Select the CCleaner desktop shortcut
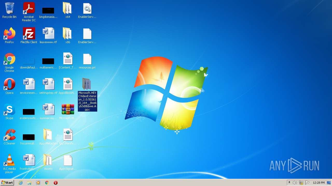The image size is (332, 186). [9, 137]
